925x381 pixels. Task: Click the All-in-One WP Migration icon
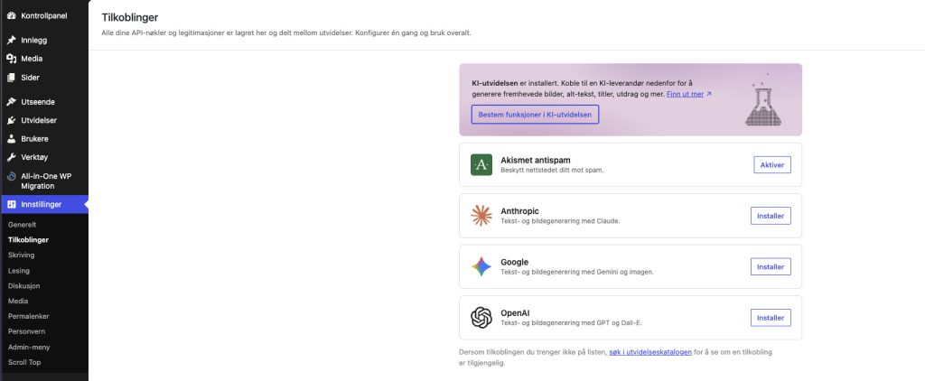(x=11, y=176)
